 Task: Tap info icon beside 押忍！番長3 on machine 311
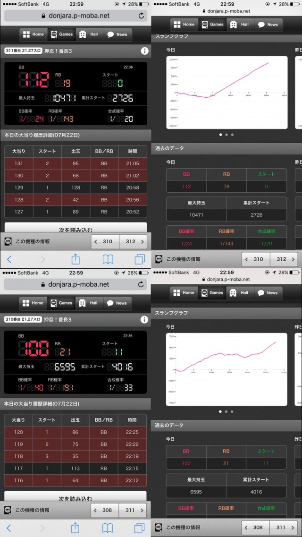(x=144, y=51)
